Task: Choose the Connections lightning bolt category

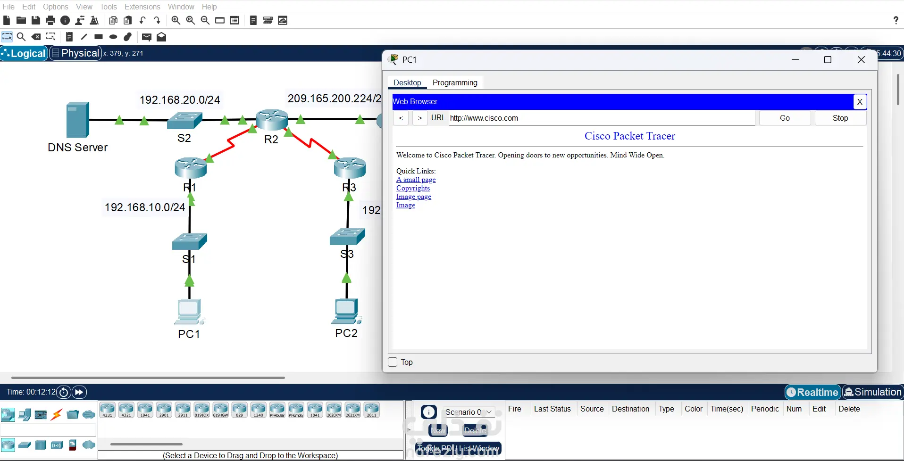Action: click(x=57, y=415)
